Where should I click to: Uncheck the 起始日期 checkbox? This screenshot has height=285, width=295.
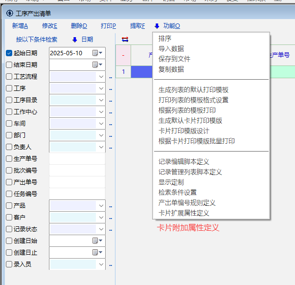click(9, 53)
